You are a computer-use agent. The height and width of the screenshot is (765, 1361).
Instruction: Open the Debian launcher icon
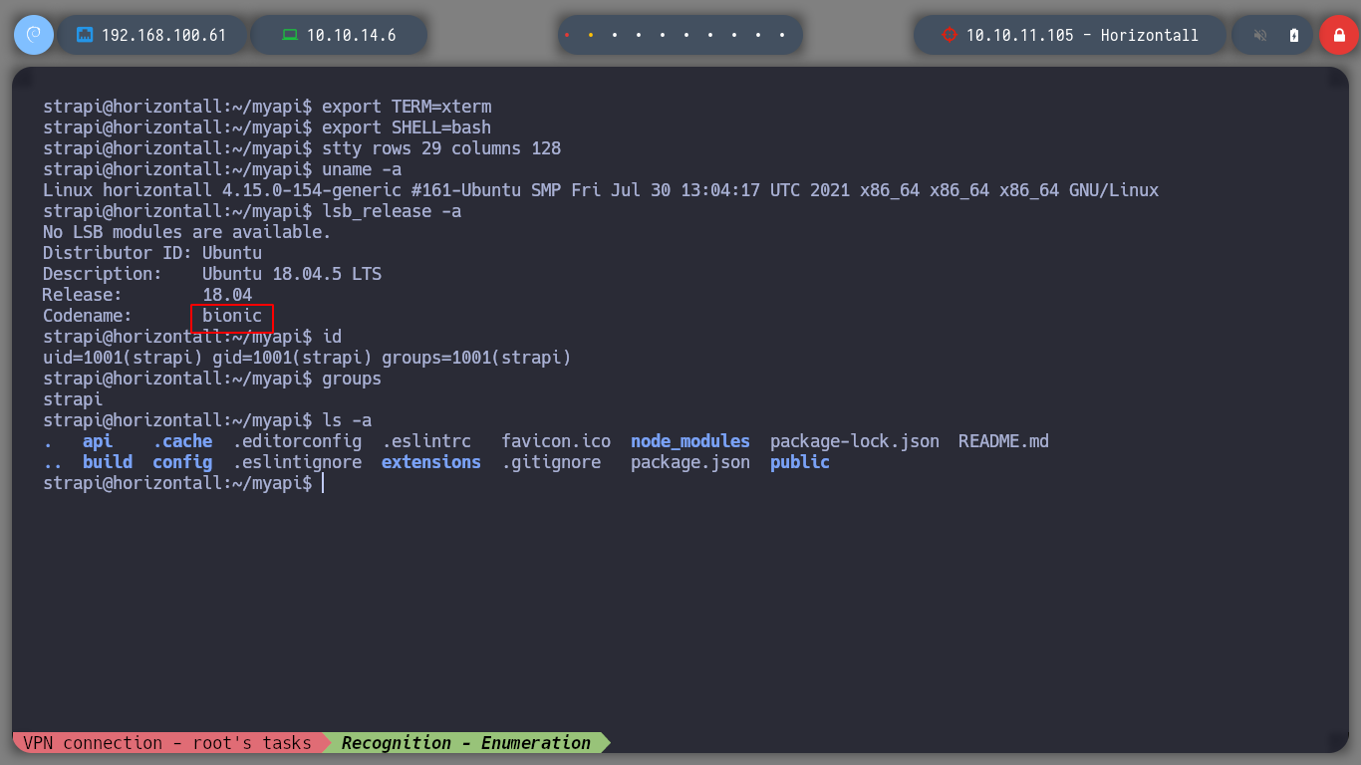pos(33,35)
